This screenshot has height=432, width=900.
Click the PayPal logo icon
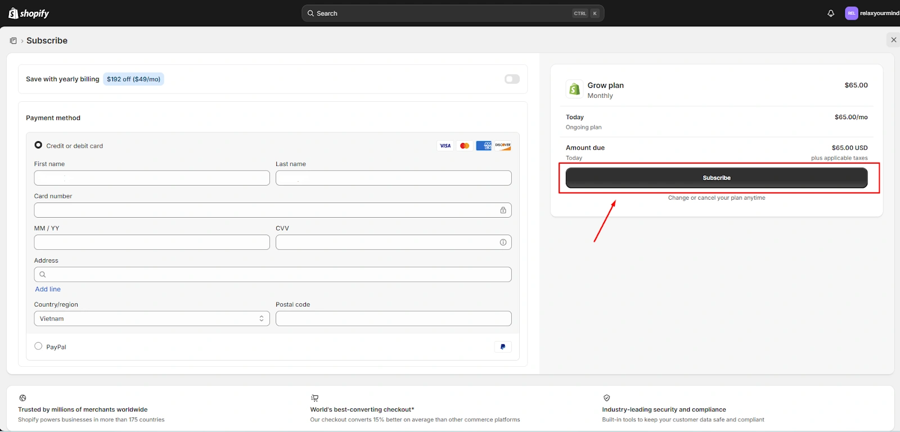503,347
